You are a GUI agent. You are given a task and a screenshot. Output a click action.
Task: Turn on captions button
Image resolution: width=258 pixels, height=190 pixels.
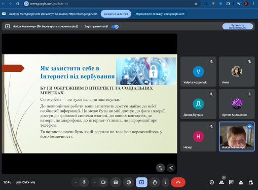tap(116, 182)
